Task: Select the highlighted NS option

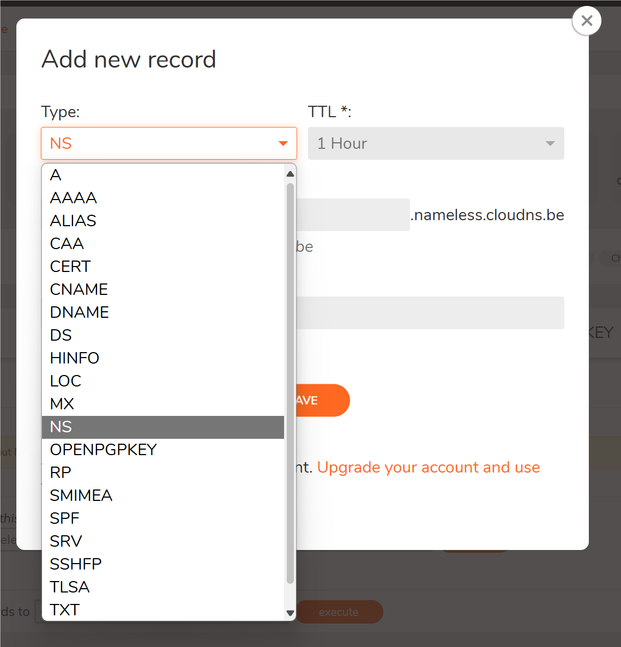Action: tap(163, 427)
